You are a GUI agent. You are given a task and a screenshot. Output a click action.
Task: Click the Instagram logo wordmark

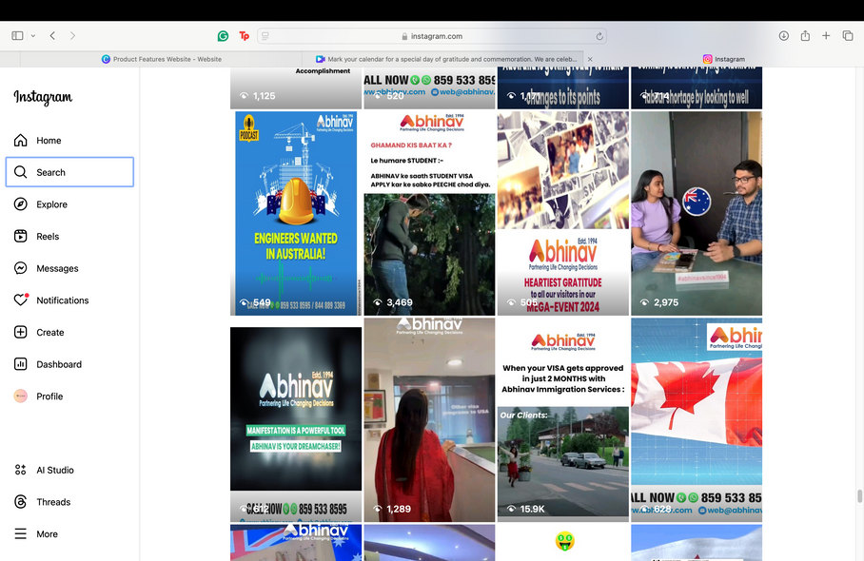[43, 97]
